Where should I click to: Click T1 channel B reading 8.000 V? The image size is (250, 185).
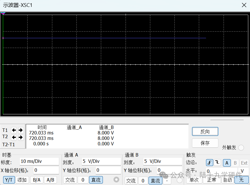click(106, 133)
